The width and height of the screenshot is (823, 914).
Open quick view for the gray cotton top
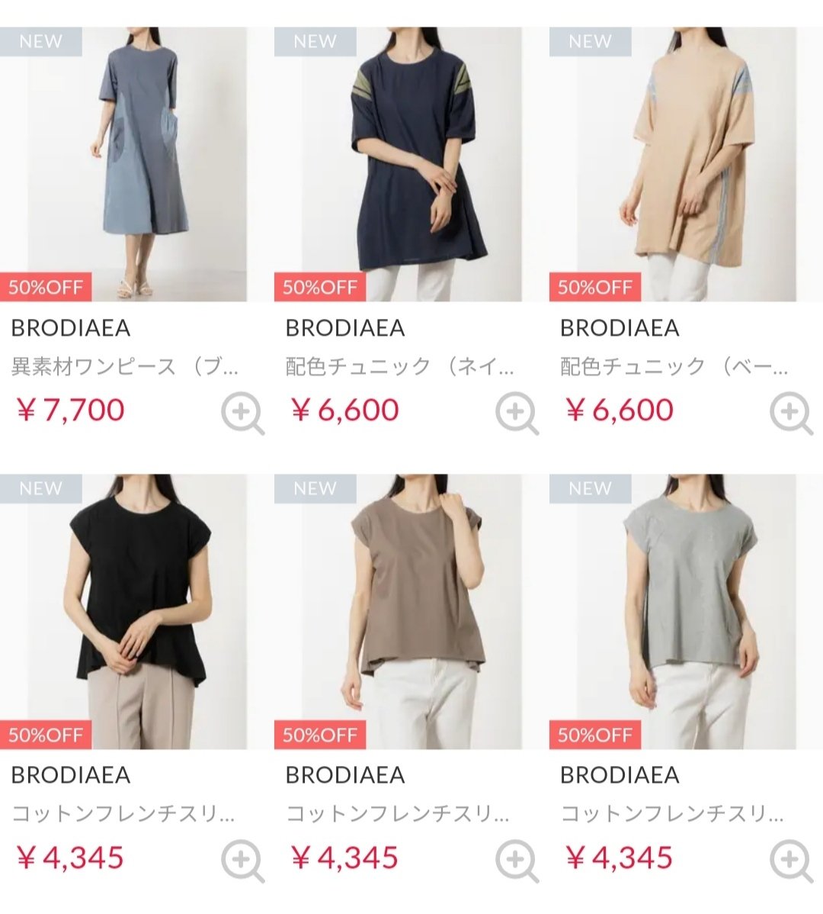[791, 861]
